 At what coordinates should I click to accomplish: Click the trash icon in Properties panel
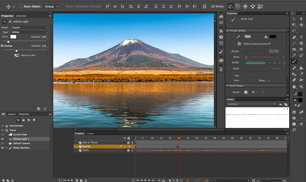tap(45, 109)
